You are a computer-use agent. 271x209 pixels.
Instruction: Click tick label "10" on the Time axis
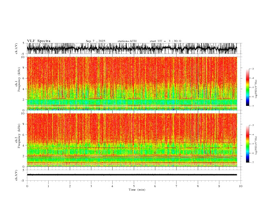click(x=241, y=186)
